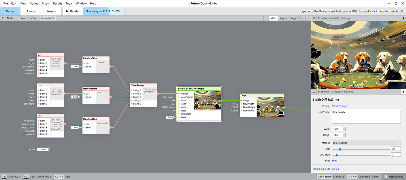Open the Properties panel hamburger menu
The width and height of the screenshot is (406, 180).
314,92
